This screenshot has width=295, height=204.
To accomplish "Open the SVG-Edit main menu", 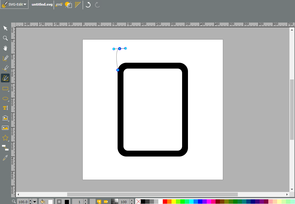I will 14,4.
